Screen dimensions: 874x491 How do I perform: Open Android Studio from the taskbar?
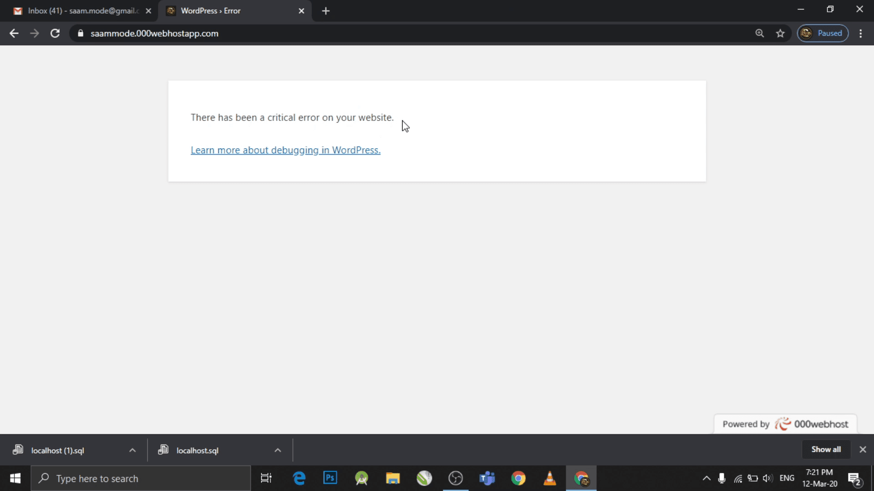[361, 478]
